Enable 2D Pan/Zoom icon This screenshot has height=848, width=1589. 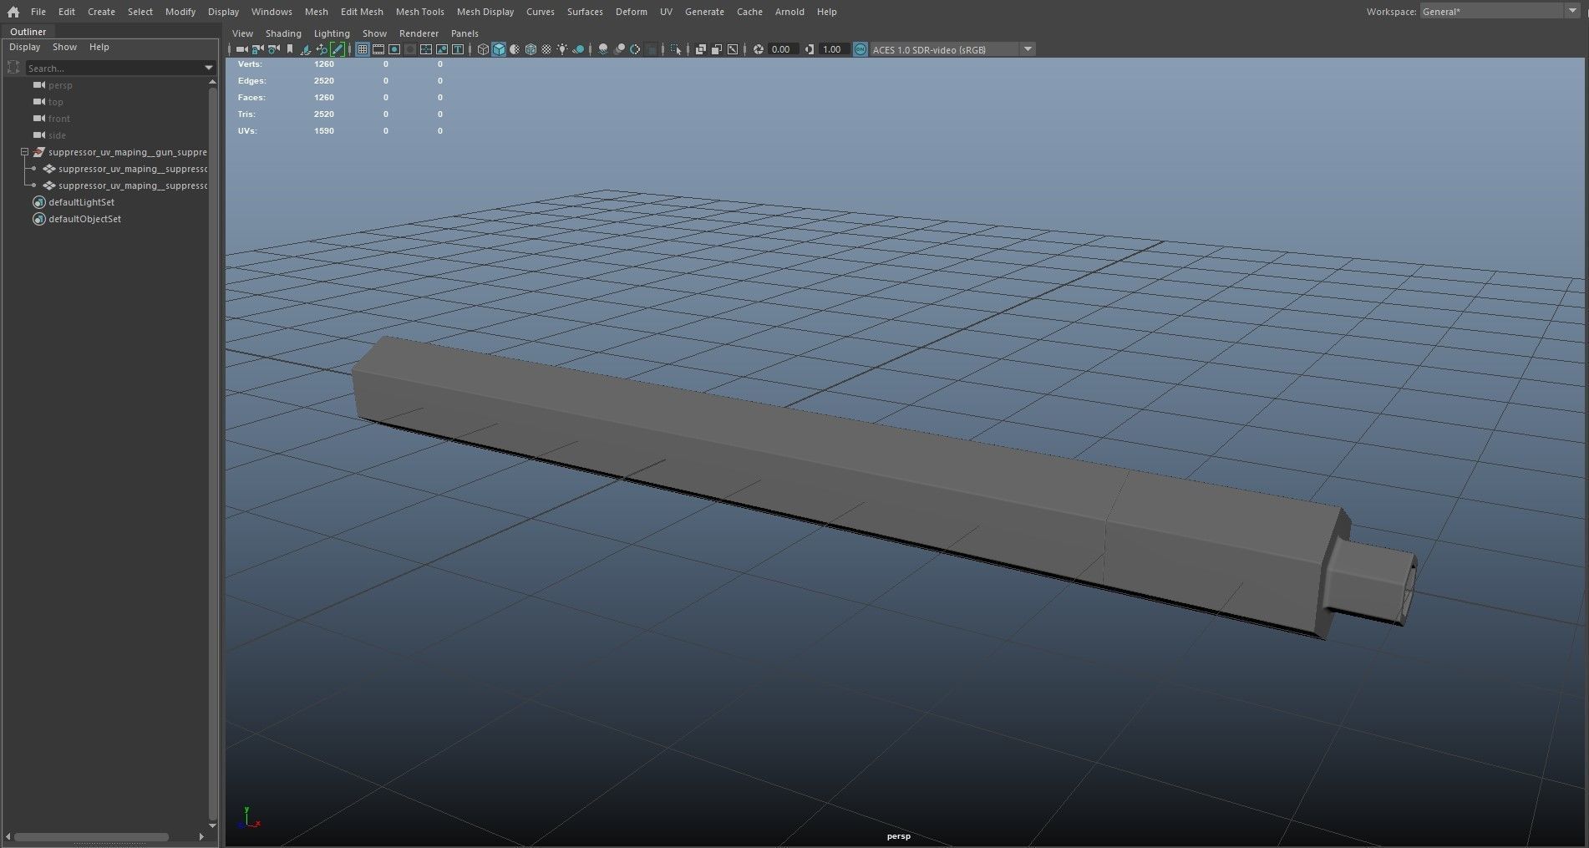point(322,49)
